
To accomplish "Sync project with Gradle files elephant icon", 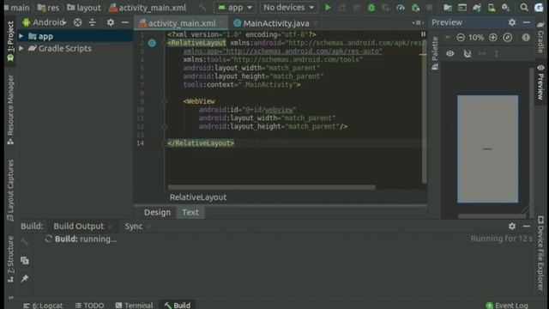I will (x=477, y=8).
